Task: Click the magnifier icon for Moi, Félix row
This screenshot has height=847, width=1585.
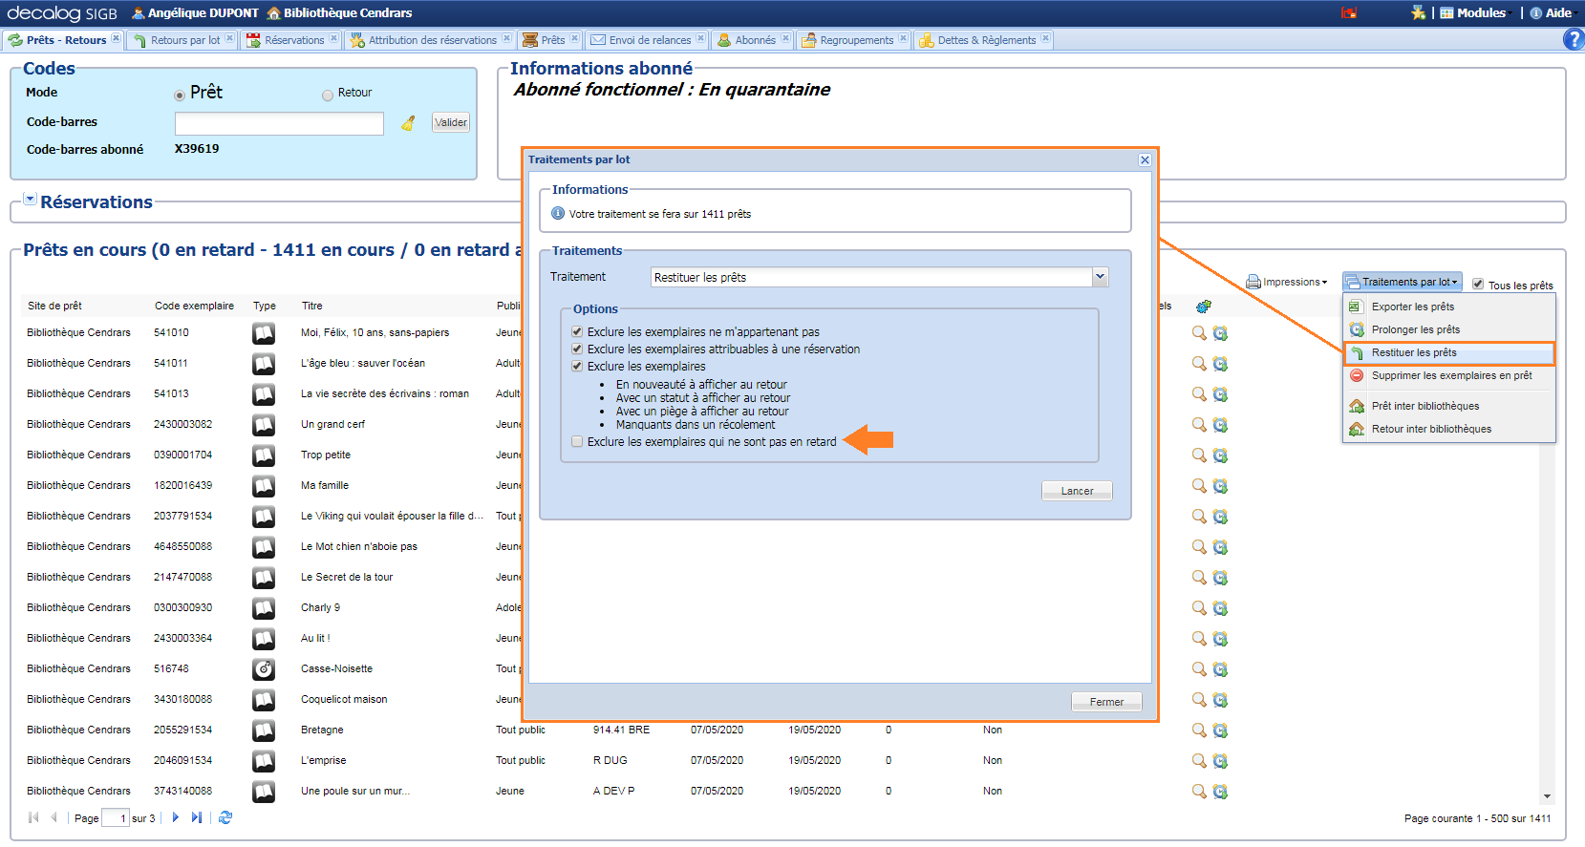Action: coord(1199,333)
